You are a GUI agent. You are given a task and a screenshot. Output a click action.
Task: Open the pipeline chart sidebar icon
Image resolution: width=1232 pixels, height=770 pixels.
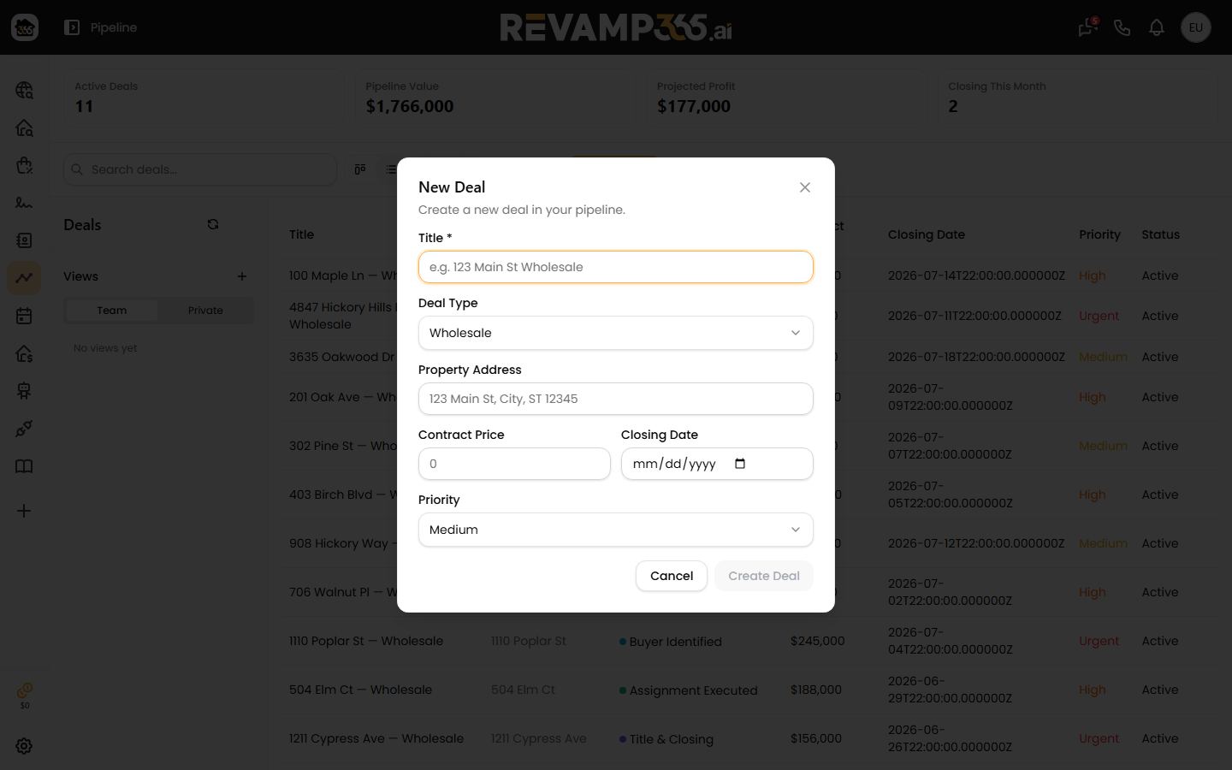point(24,278)
